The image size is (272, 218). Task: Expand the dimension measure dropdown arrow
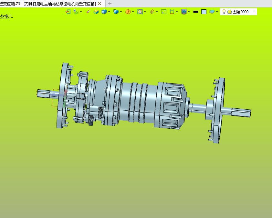click(x=177, y=12)
